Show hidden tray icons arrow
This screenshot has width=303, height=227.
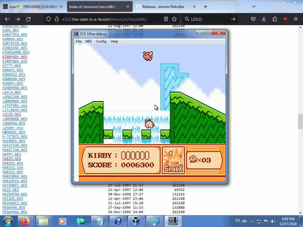252,221
